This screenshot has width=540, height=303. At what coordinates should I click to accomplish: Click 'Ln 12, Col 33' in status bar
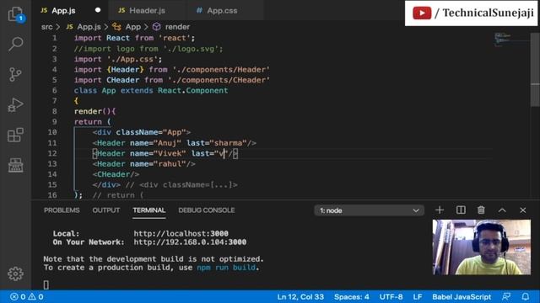(300, 296)
